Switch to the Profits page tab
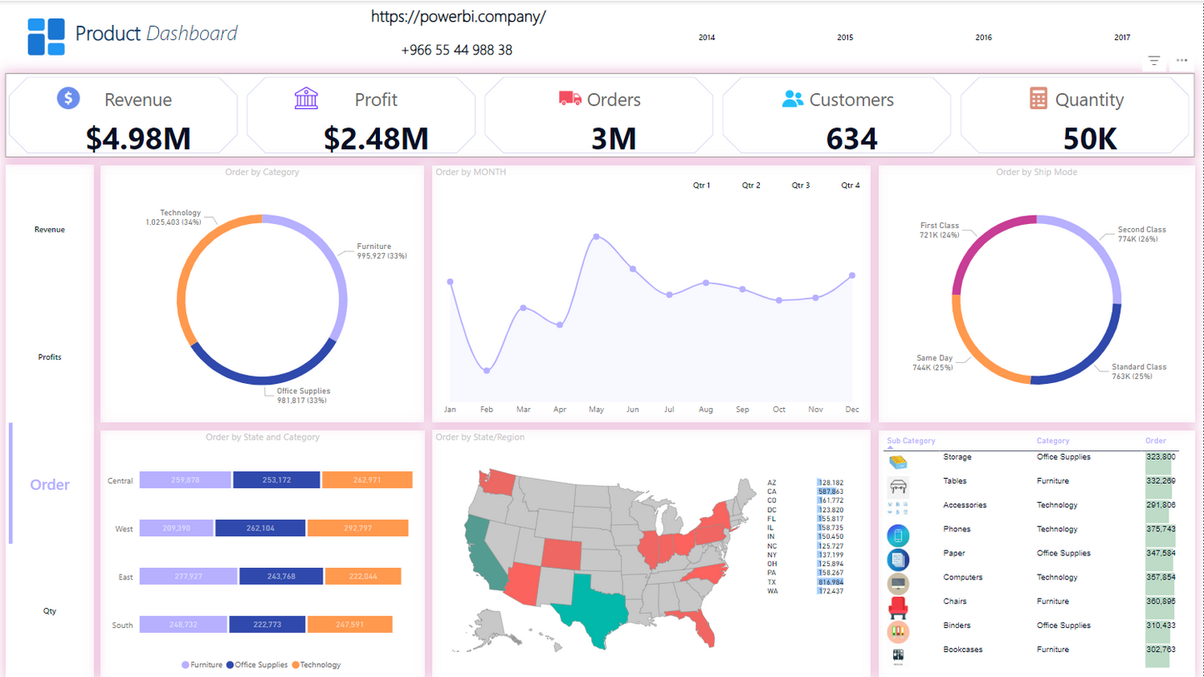1204x677 pixels. (x=50, y=357)
